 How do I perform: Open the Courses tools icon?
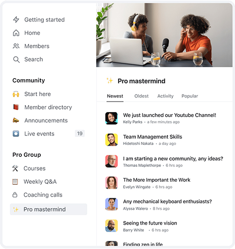click(15, 168)
